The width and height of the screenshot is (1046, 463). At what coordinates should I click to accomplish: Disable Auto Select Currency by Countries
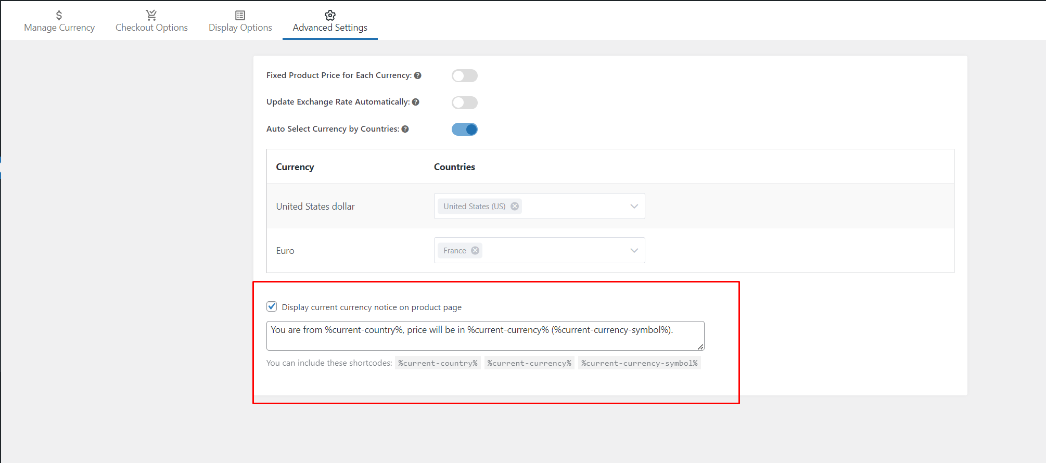click(464, 129)
